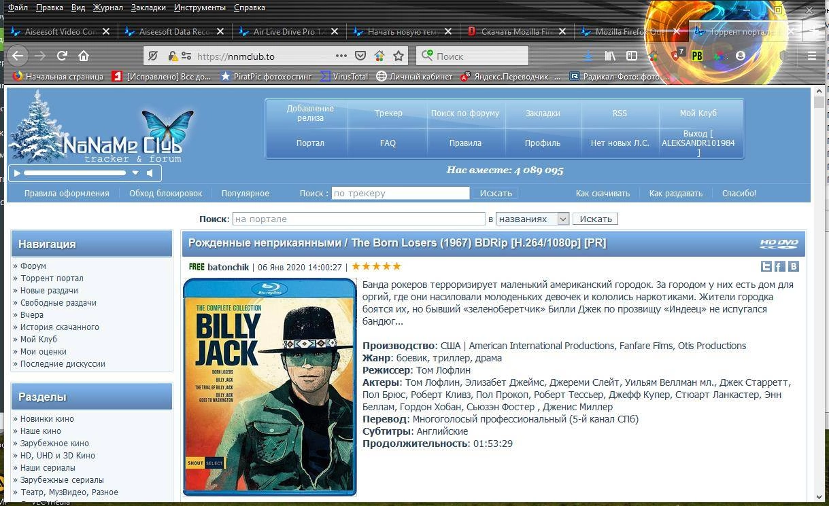The image size is (829, 506).
Task: Open the PB extension icon
Action: 697,56
